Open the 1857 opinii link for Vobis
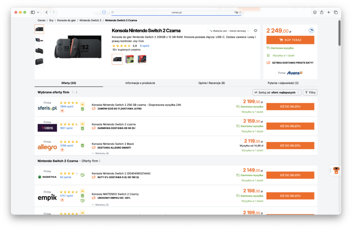This screenshot has height=229, width=352. pyautogui.click(x=66, y=128)
